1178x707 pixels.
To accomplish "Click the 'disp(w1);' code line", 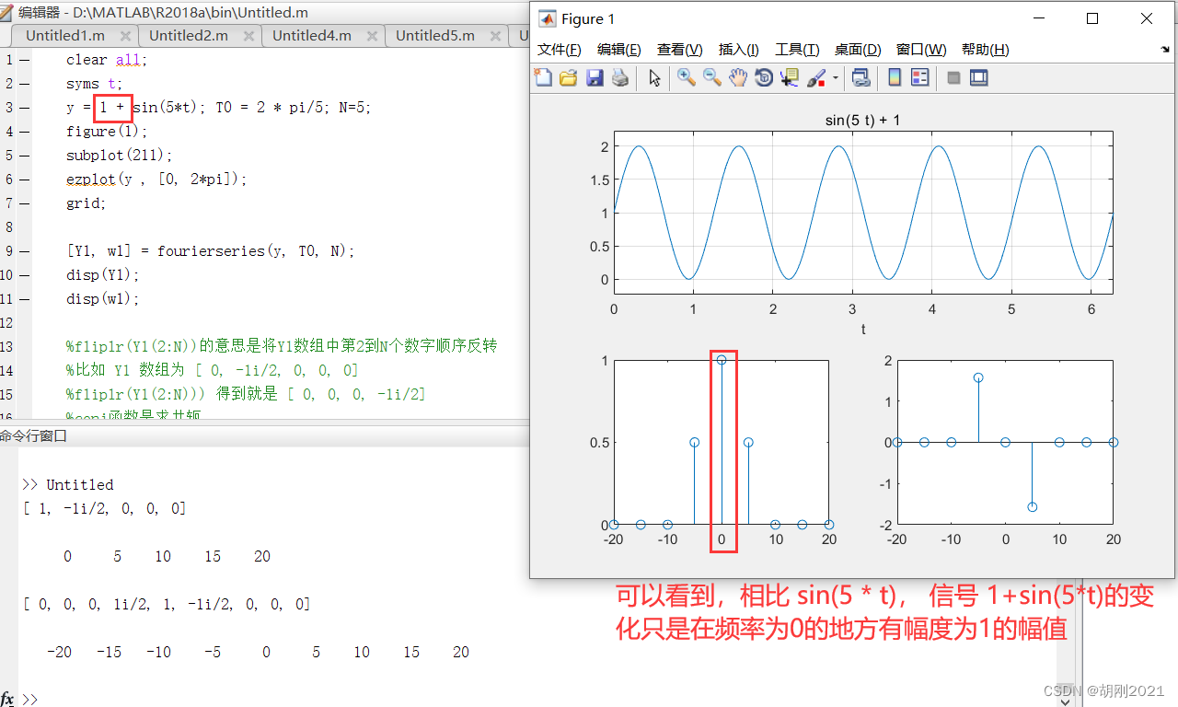I will 102,299.
